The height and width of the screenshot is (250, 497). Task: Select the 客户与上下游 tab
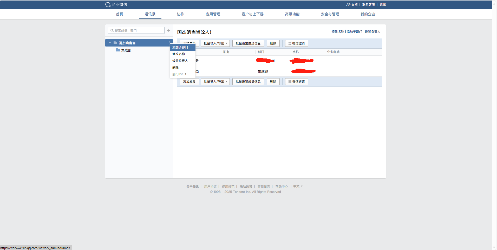tap(253, 14)
